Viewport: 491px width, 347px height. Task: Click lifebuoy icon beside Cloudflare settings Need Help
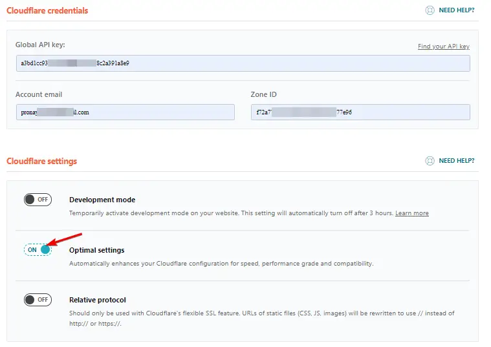(430, 161)
